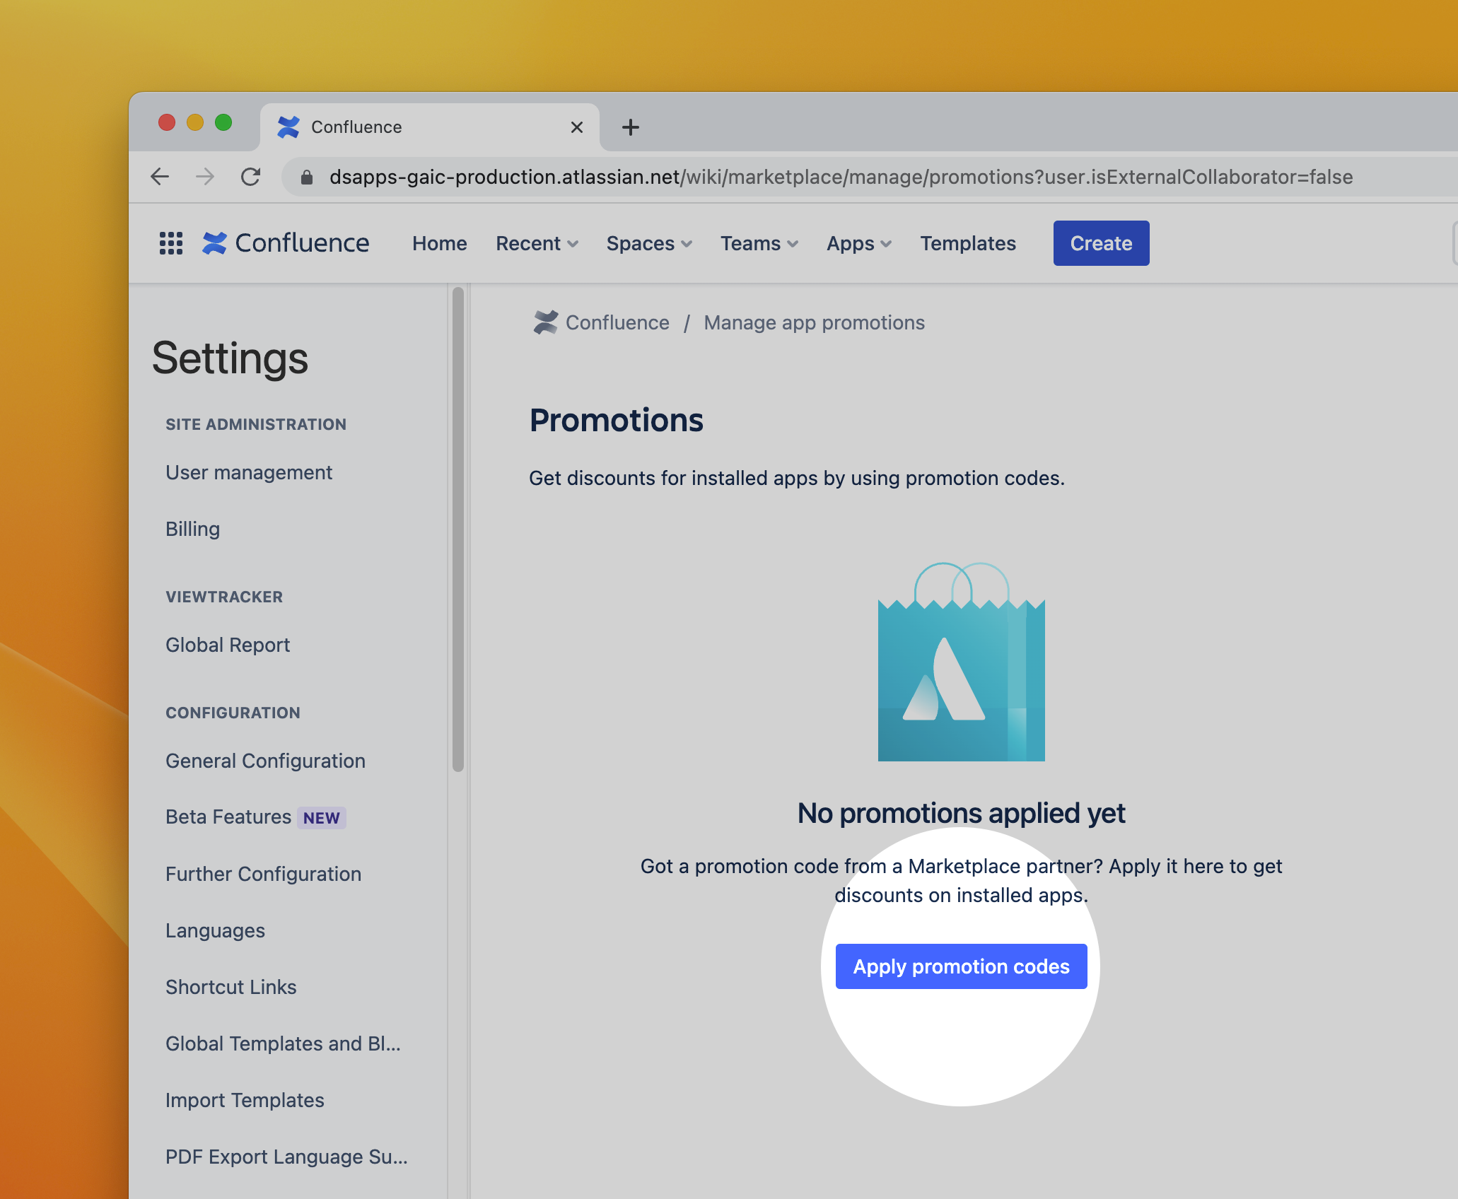This screenshot has width=1458, height=1199.
Task: Open the app switcher grid icon
Action: (x=170, y=243)
